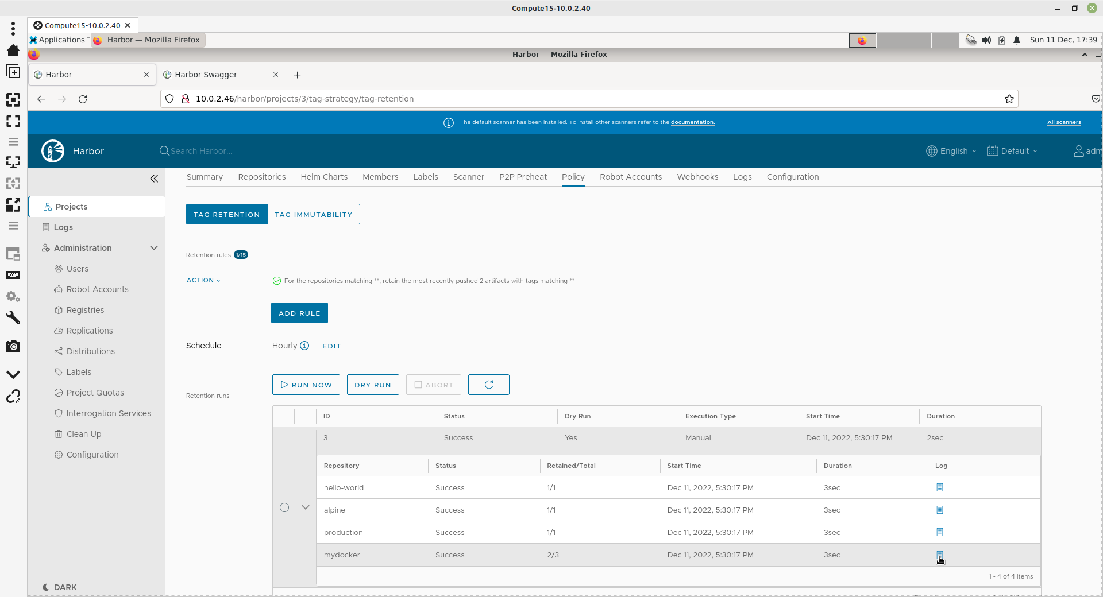The width and height of the screenshot is (1103, 597).
Task: Click the ADD RULE button
Action: pos(299,313)
